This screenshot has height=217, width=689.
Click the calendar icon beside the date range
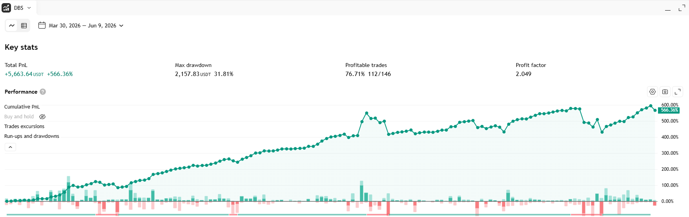(x=42, y=25)
